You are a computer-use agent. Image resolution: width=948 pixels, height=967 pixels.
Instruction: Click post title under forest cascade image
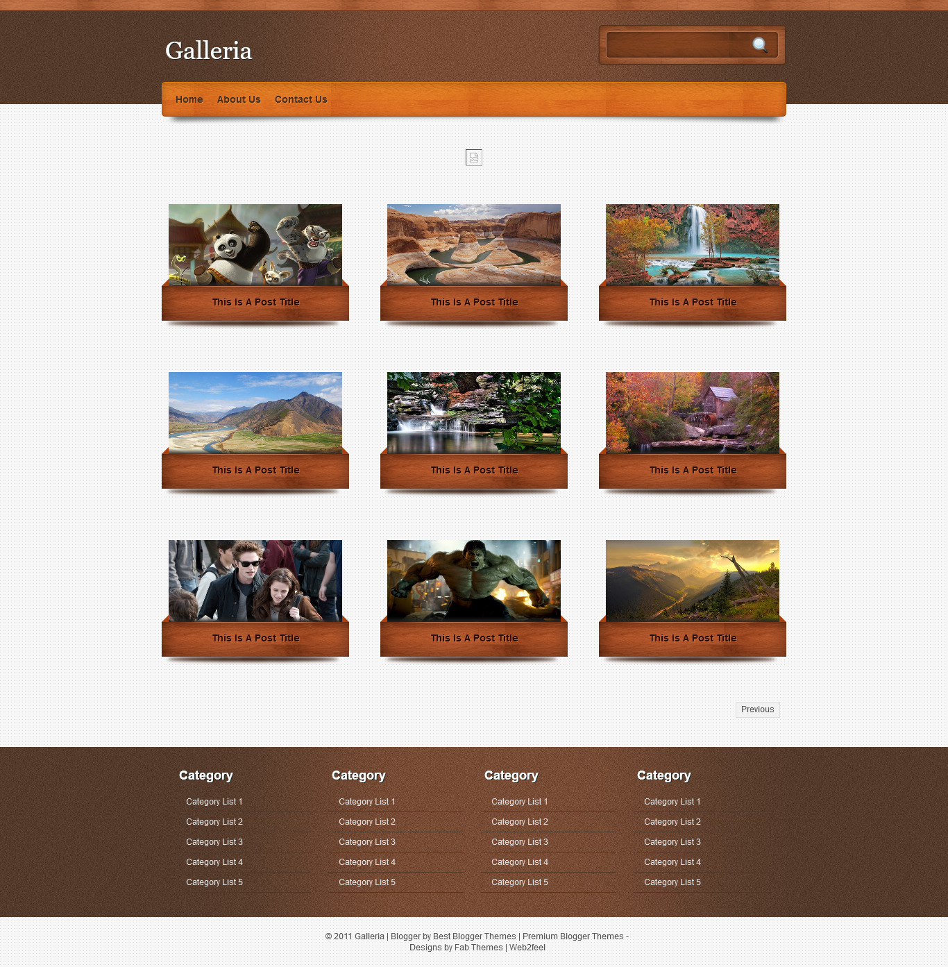[474, 470]
